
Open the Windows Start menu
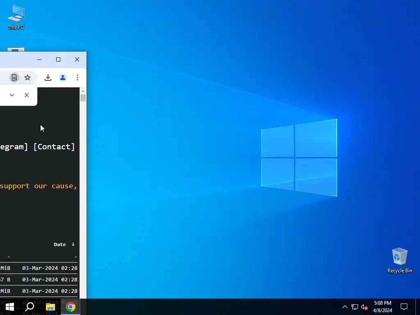pyautogui.click(x=10, y=307)
